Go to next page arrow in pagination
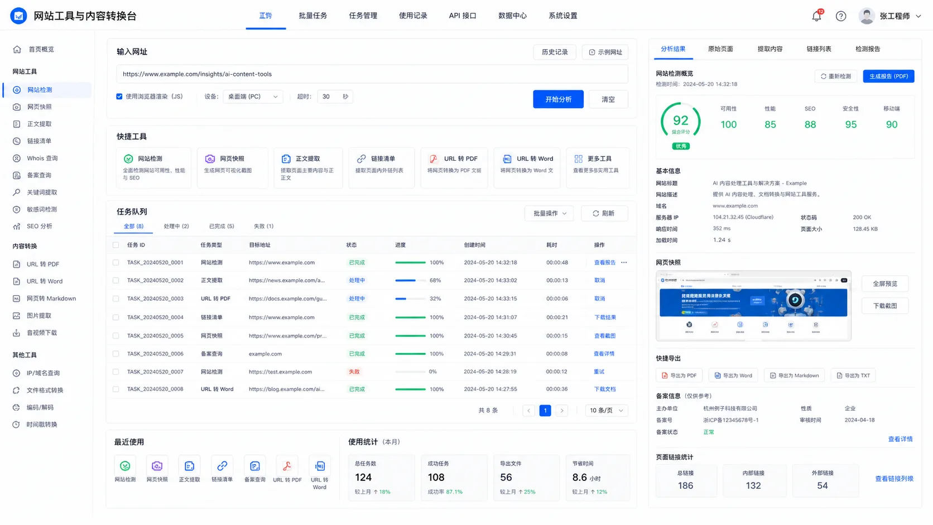Image resolution: width=933 pixels, height=525 pixels. (562, 411)
